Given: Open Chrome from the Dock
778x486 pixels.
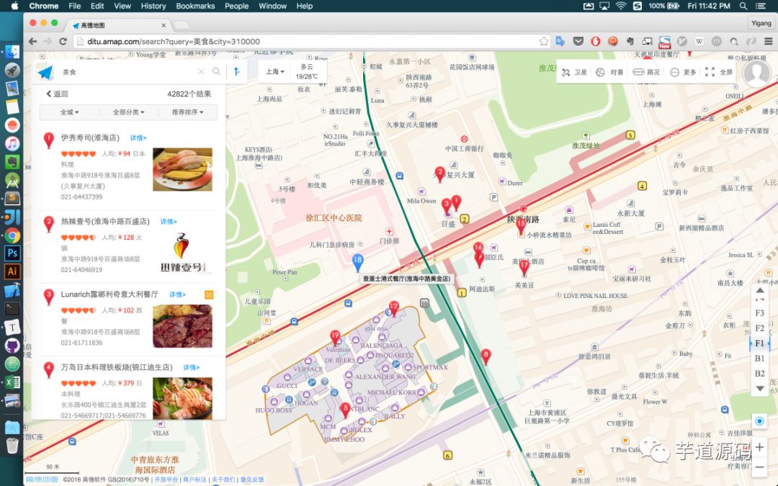Looking at the screenshot, I should pos(12,235).
